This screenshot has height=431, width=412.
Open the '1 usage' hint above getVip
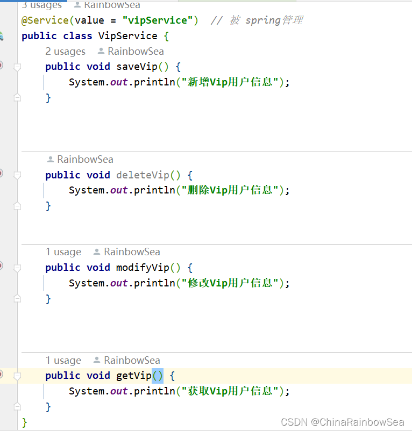tap(63, 361)
